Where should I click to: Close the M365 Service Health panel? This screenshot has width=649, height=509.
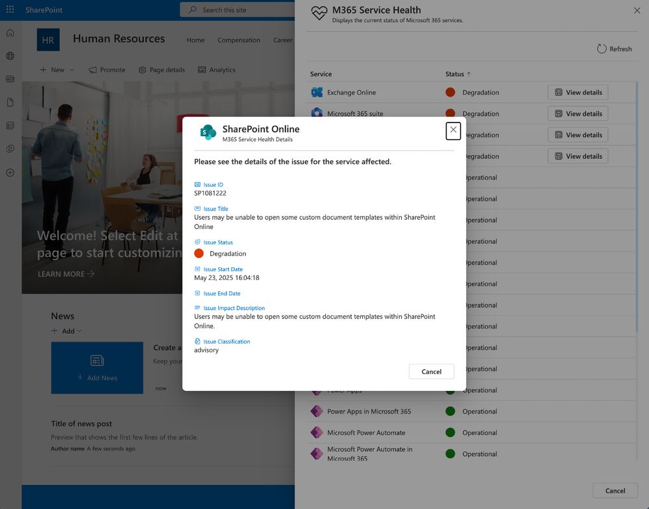click(637, 10)
